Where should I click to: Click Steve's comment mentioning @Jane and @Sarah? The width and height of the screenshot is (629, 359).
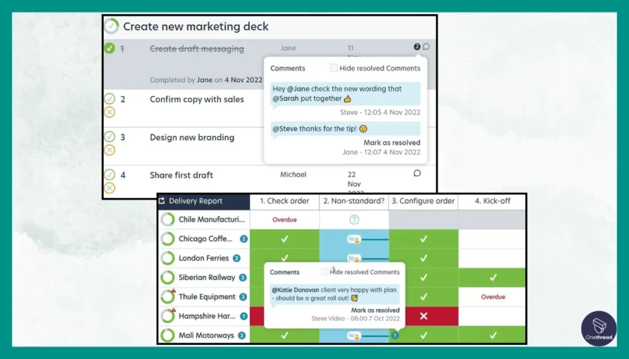coord(345,94)
